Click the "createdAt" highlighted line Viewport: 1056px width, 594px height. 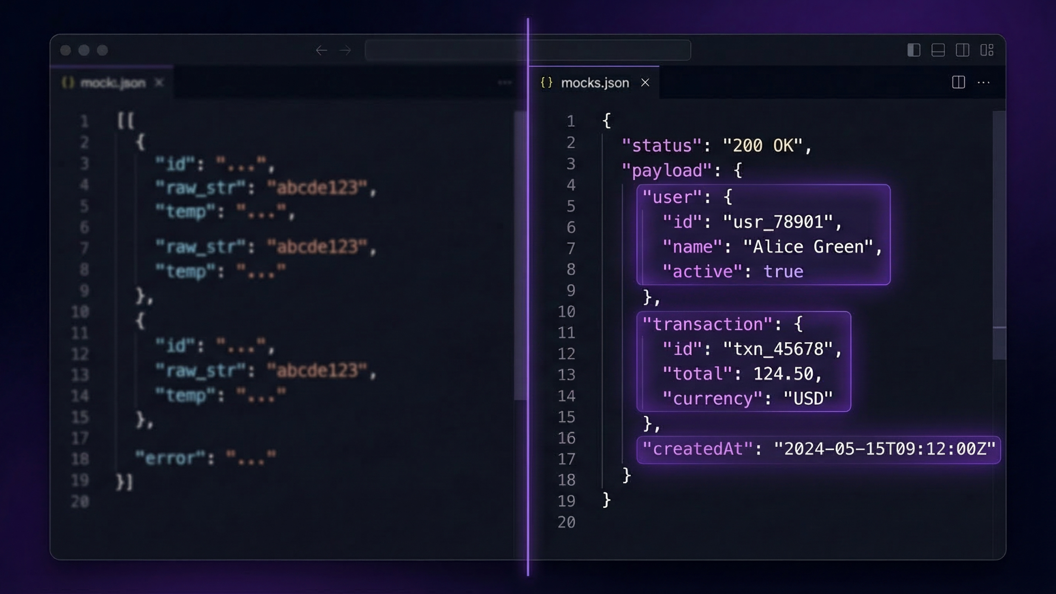pos(818,449)
